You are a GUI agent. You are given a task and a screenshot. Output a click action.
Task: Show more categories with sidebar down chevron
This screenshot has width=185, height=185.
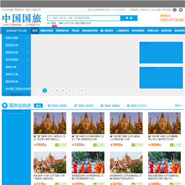click(x=16, y=95)
